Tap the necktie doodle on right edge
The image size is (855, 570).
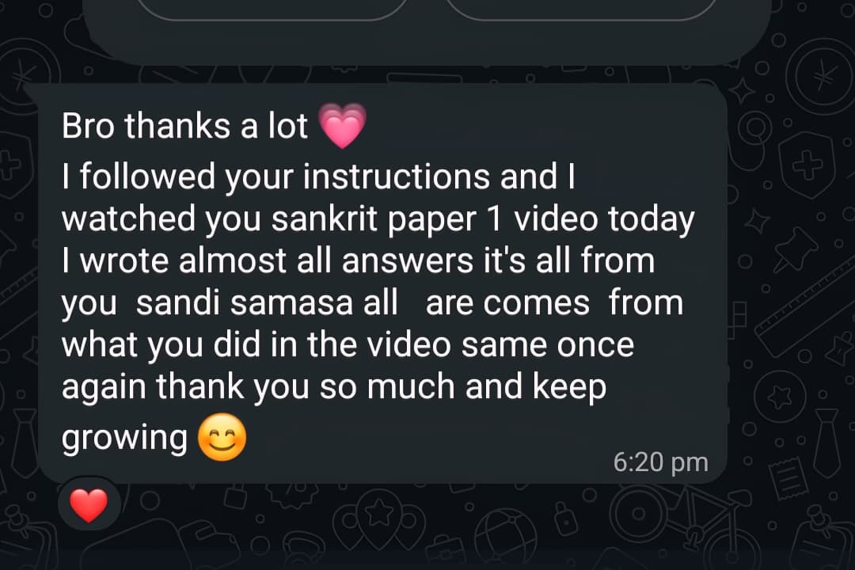pyautogui.click(x=827, y=443)
